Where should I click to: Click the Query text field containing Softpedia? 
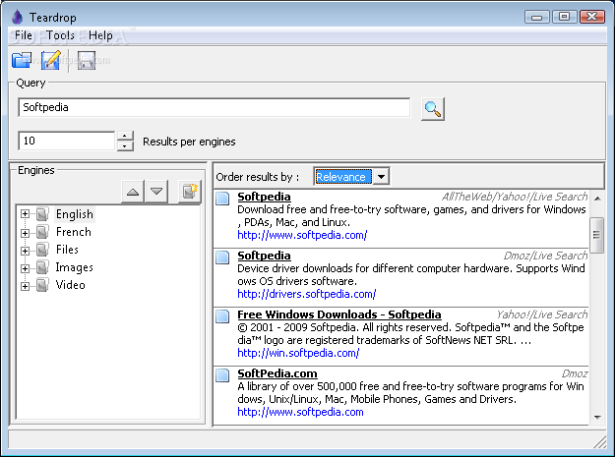(x=215, y=107)
